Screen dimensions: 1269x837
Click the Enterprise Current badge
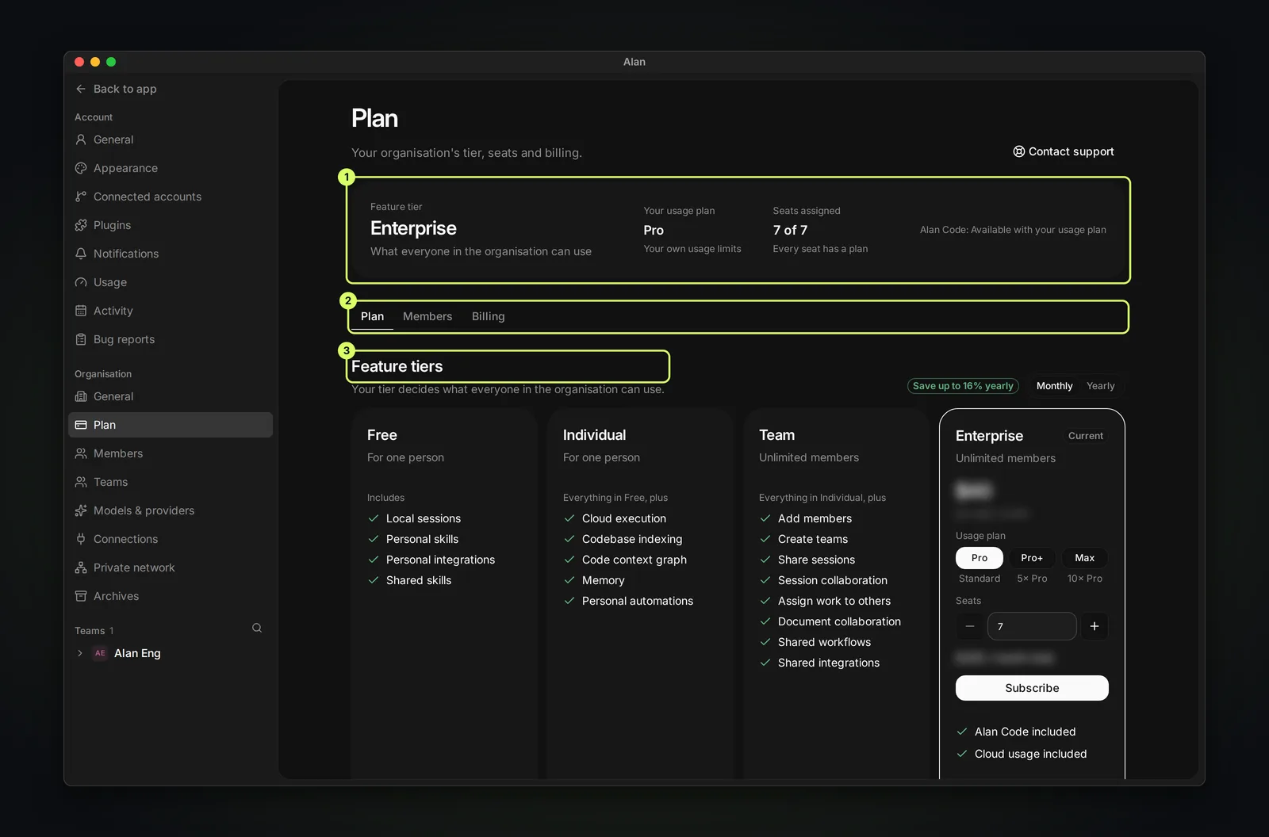(1085, 436)
